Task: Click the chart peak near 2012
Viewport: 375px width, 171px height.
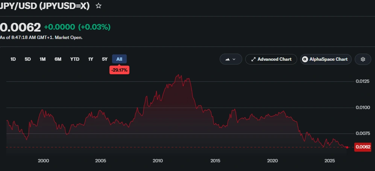Action: [x=178, y=75]
